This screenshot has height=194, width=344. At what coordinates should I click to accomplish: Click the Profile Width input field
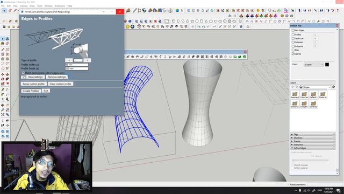click(x=76, y=65)
